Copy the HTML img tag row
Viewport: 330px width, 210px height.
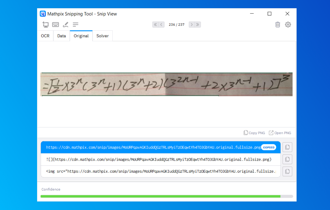coord(287,172)
